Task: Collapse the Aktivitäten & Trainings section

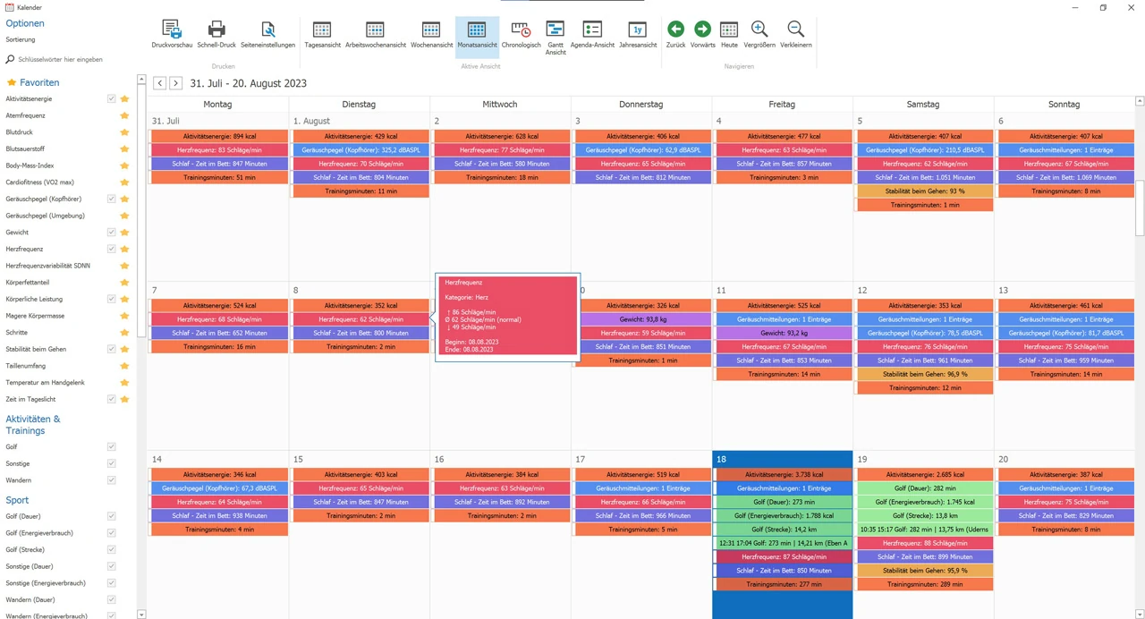Action: coord(33,424)
